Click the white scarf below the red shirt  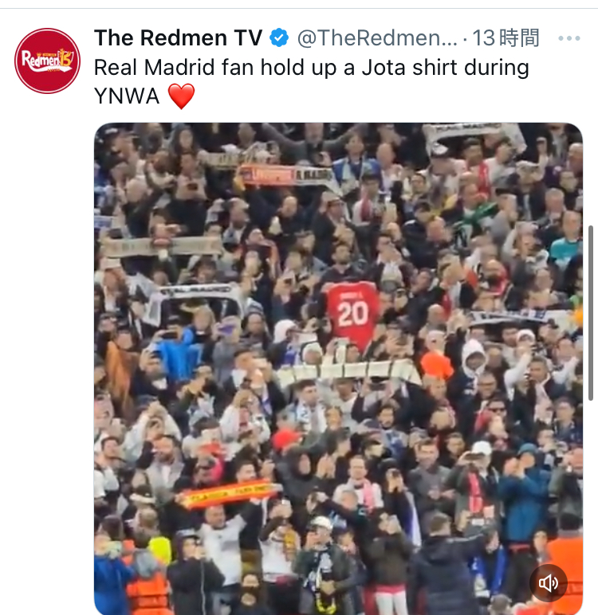pyautogui.click(x=348, y=371)
